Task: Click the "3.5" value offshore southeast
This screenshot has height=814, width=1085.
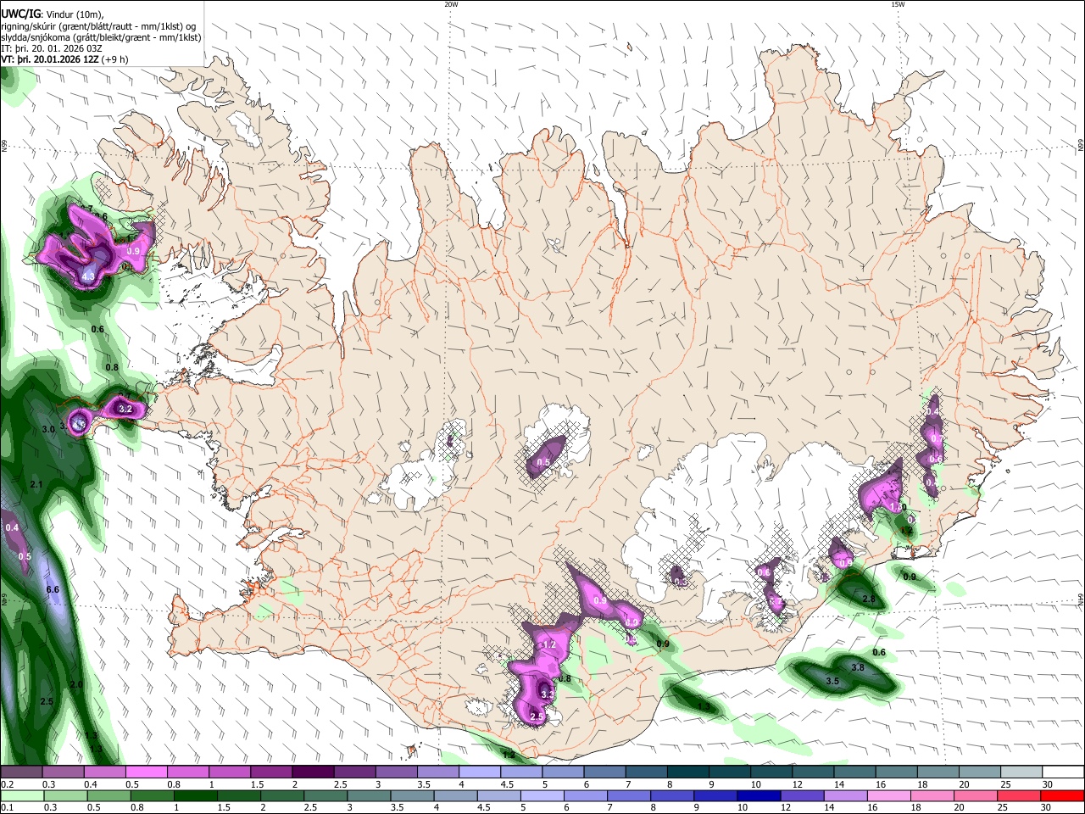Action: click(832, 681)
